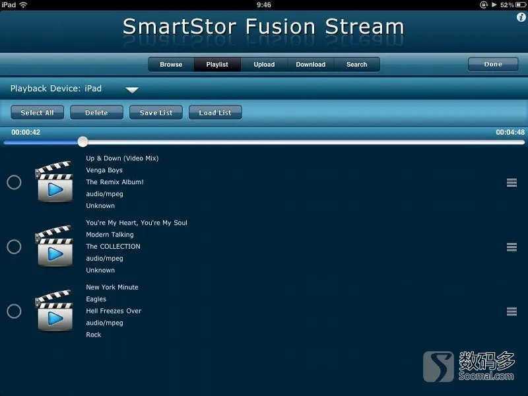The width and height of the screenshot is (528, 396).
Task: Grab reorder handle for New York Minute
Action: (511, 312)
